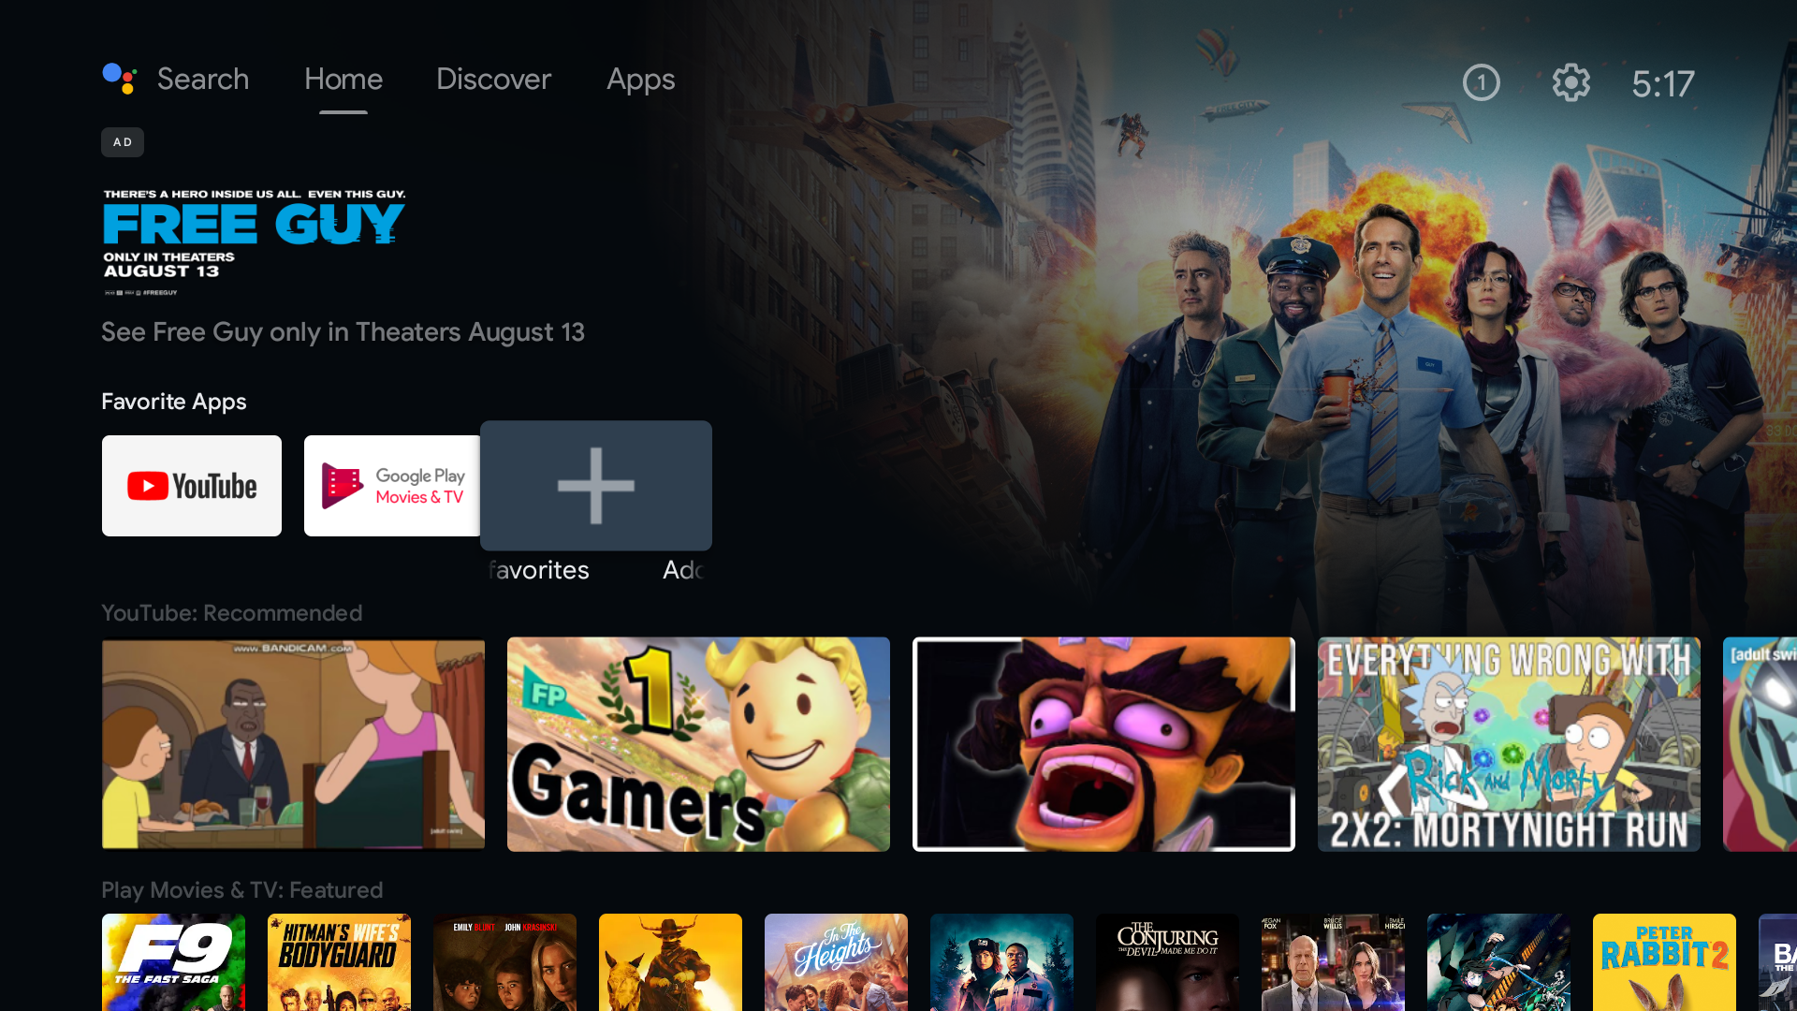Open the YouTube app
This screenshot has width=1797, height=1011.
pos(191,485)
